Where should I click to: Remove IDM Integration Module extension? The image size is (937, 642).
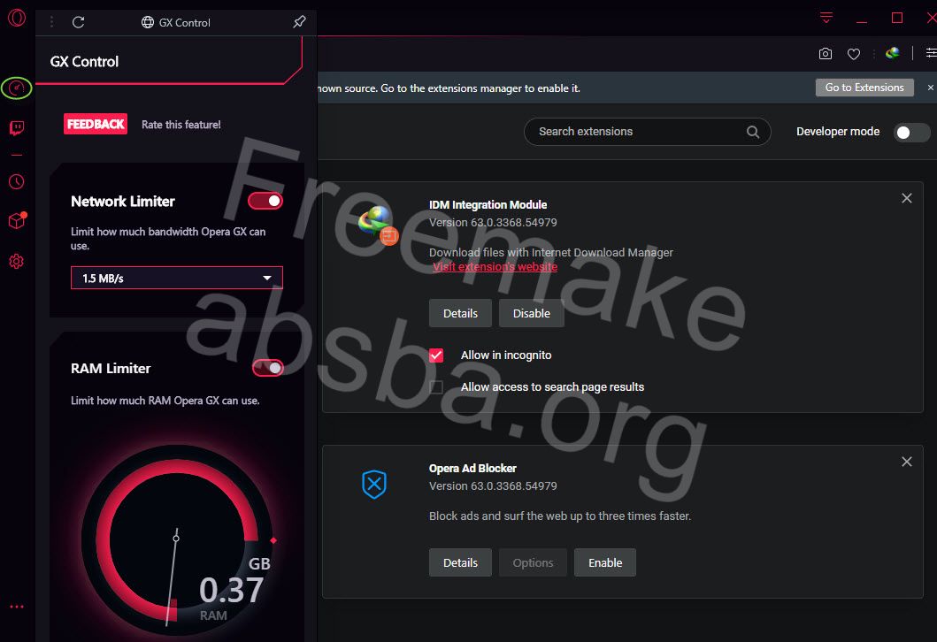coord(907,198)
